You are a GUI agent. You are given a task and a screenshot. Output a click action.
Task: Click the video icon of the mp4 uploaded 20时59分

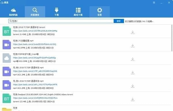tap(7, 71)
